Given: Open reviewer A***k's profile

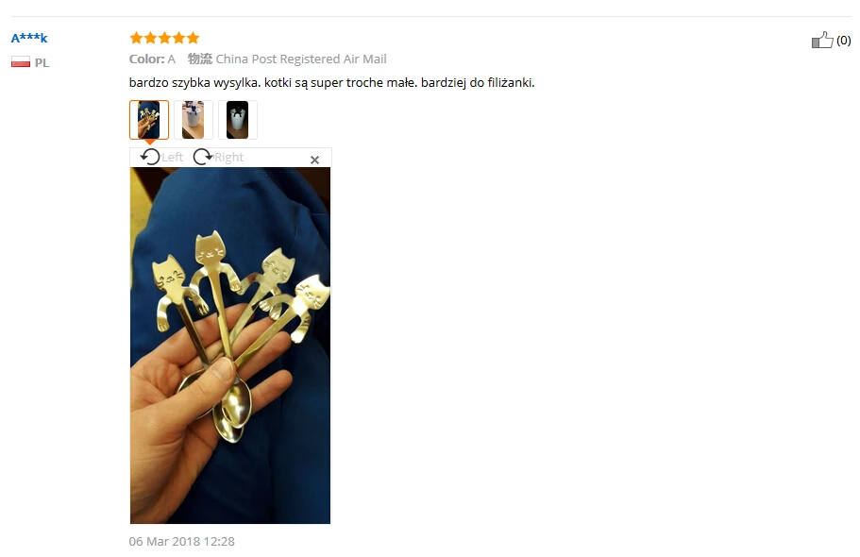Looking at the screenshot, I should pyautogui.click(x=29, y=38).
